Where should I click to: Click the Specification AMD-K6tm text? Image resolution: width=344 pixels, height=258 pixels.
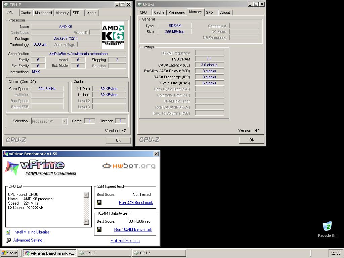tap(78, 54)
